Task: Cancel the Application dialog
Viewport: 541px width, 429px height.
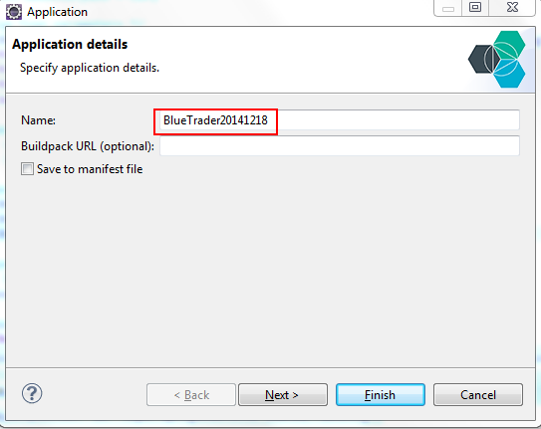Action: click(478, 395)
